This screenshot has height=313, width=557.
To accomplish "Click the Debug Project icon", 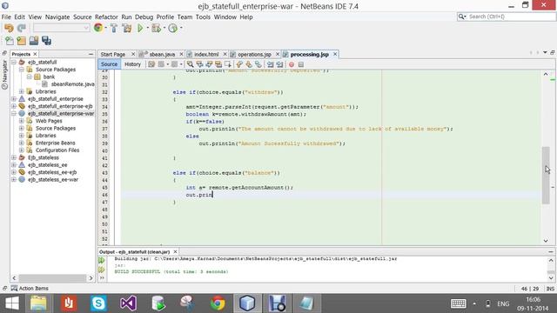I will point(156,28).
